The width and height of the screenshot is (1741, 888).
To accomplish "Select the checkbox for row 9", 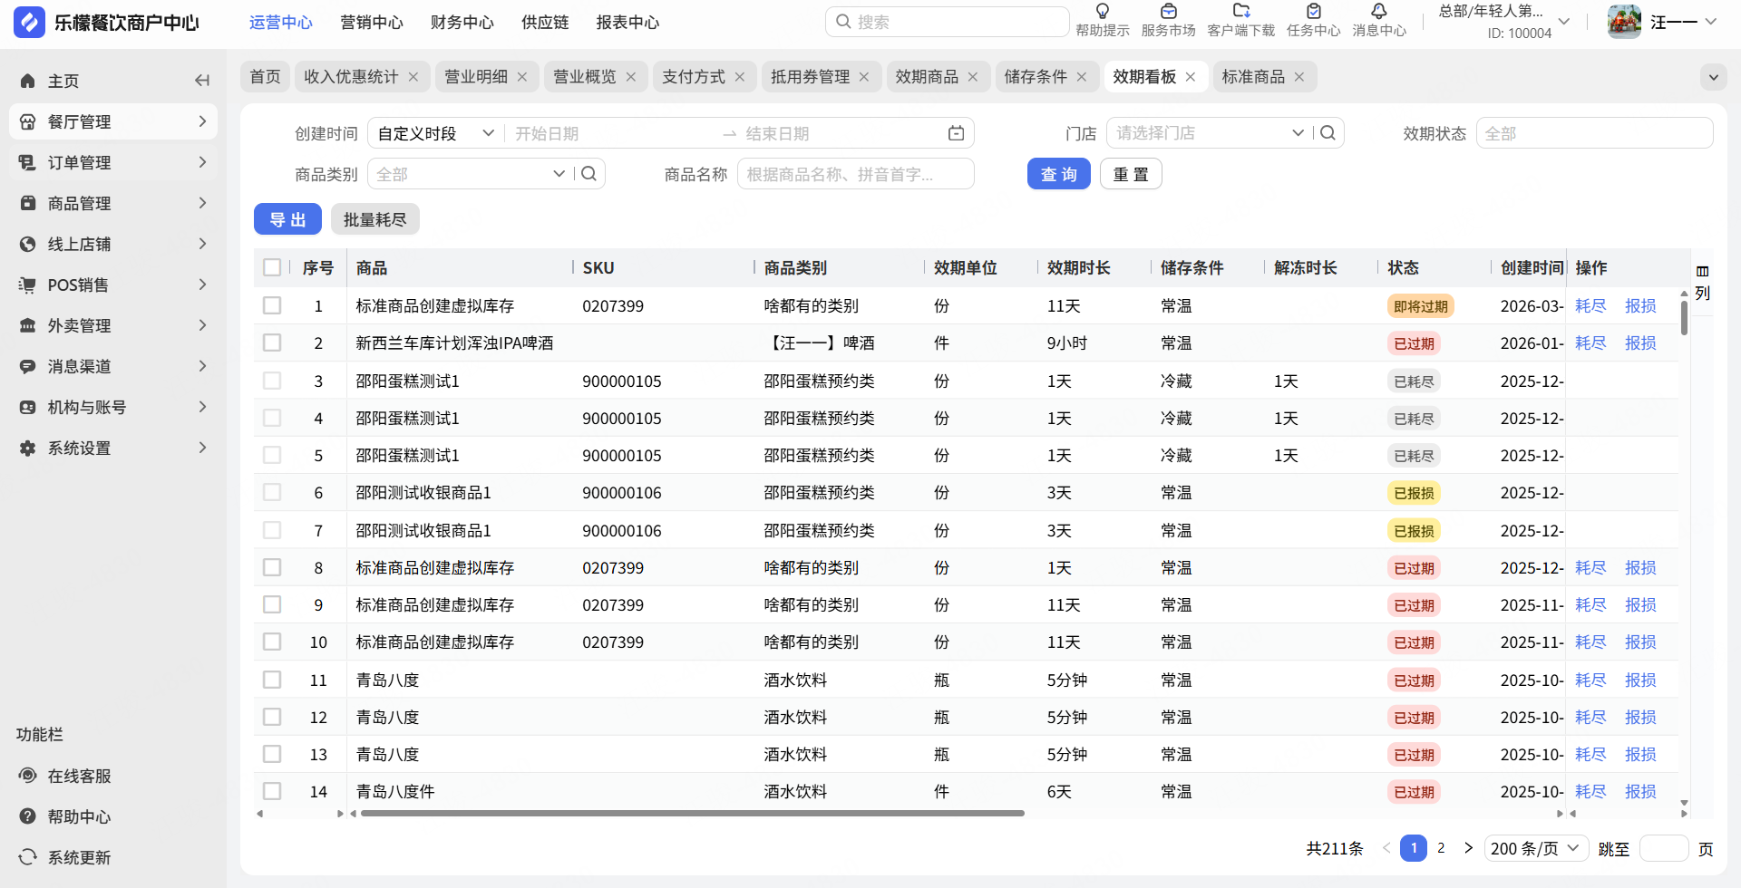I will [272, 604].
